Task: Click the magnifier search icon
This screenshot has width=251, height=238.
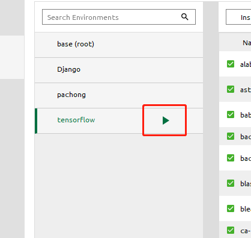Action: tap(184, 17)
